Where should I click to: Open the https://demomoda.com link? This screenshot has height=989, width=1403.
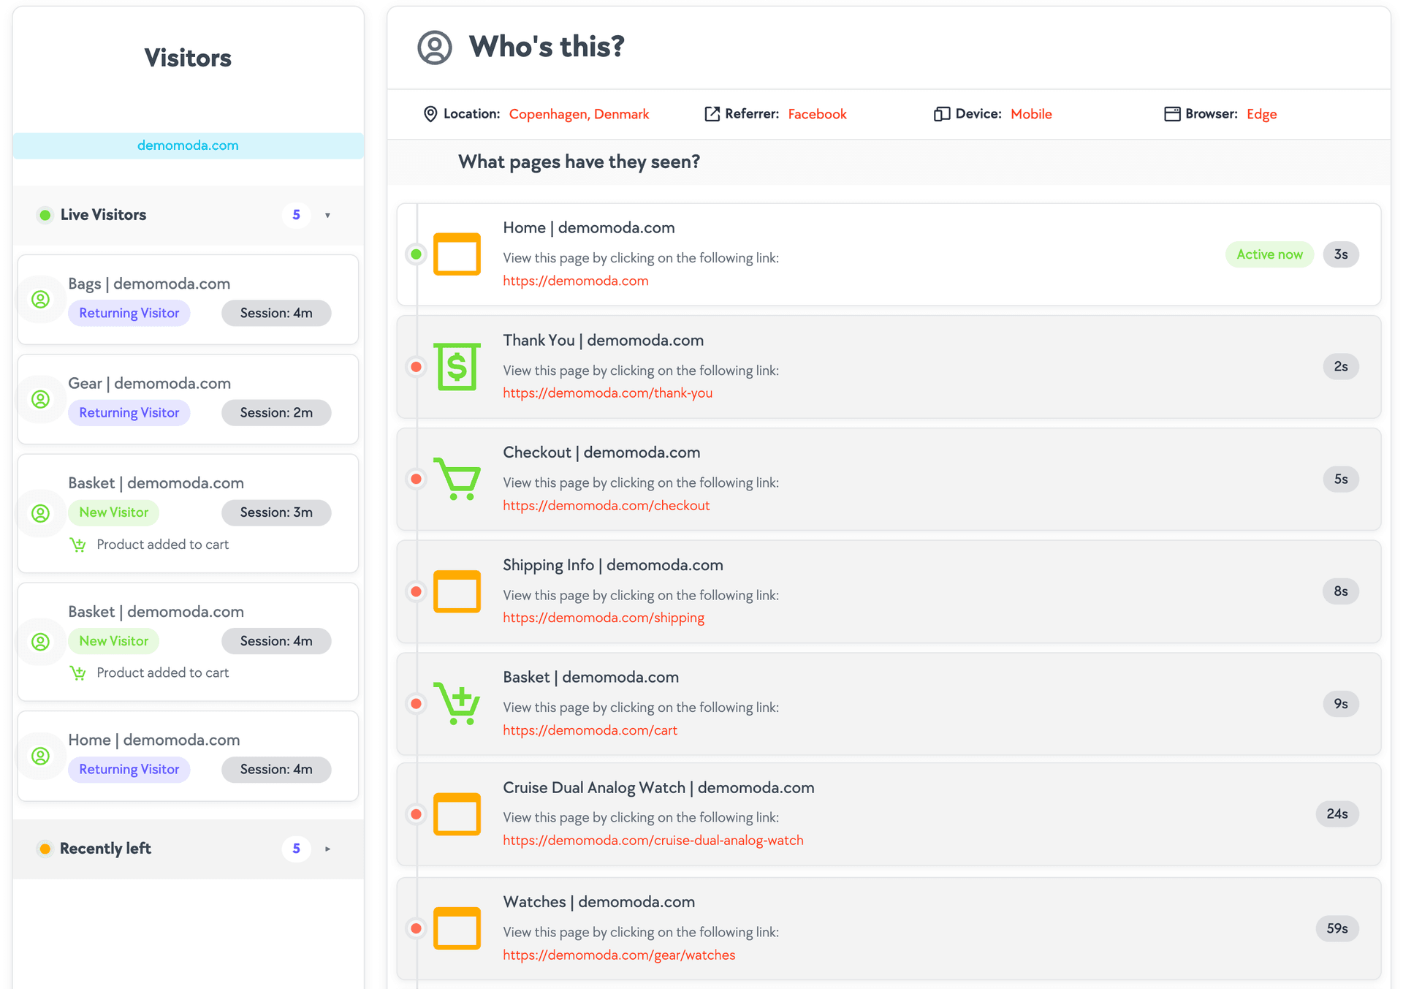click(576, 281)
